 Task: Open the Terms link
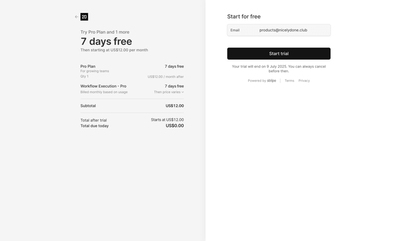[x=289, y=81]
